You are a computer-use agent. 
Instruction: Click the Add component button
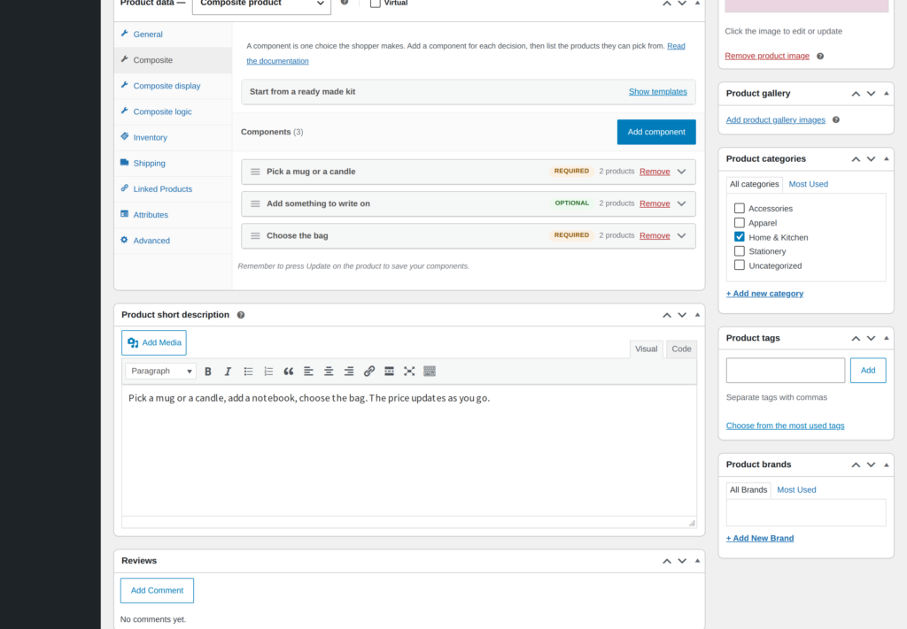[x=656, y=133]
